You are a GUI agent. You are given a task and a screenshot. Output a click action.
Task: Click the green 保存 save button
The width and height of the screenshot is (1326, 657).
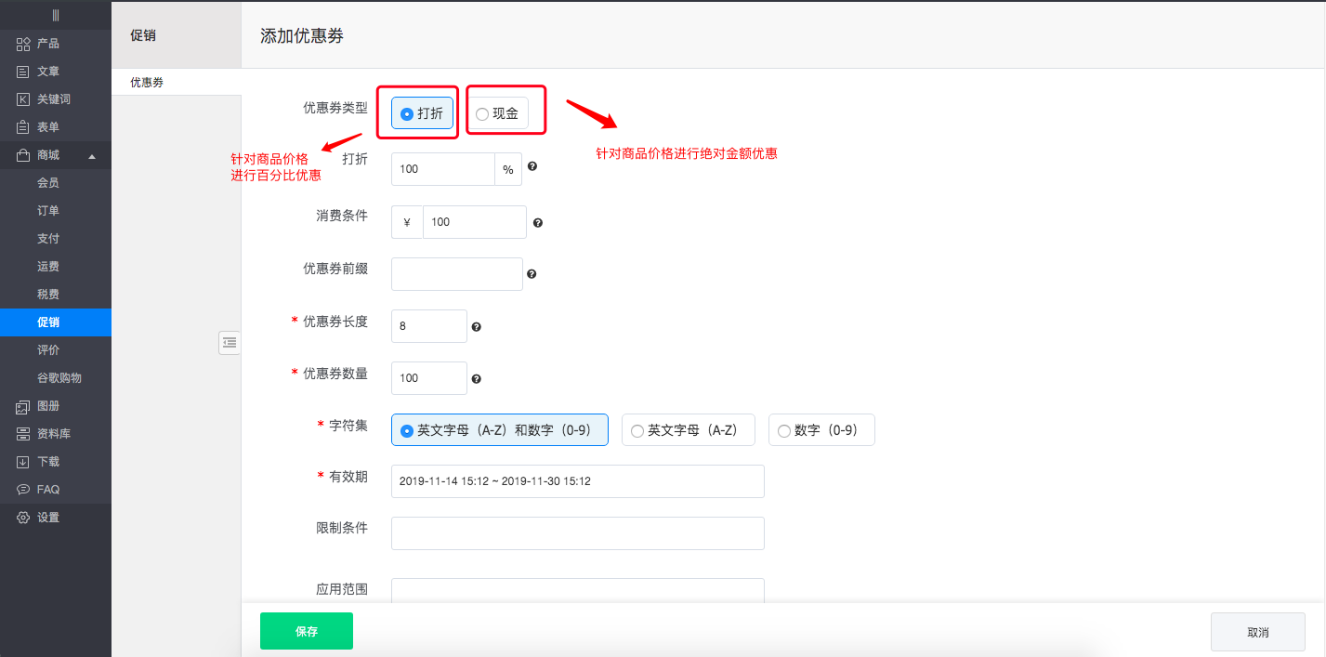(306, 631)
